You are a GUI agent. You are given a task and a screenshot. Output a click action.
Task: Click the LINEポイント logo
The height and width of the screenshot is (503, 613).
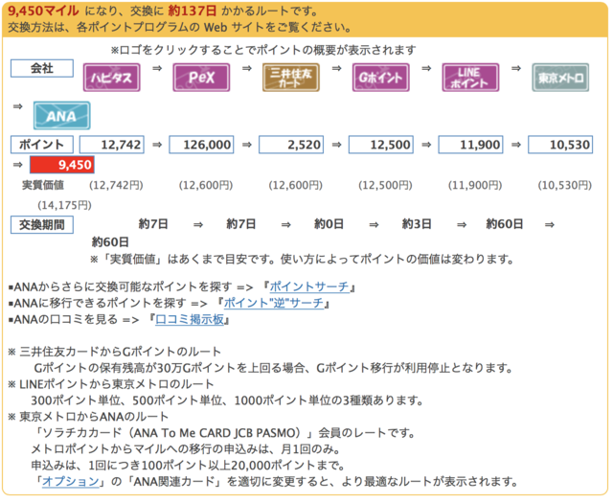click(470, 78)
